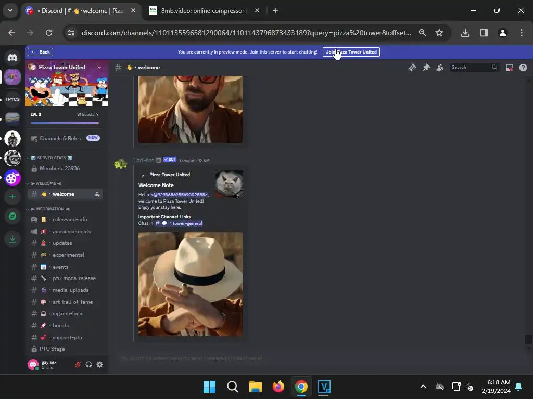Viewport: 533px width, 399px height.
Task: View site information icon in address bar
Action: [x=71, y=33]
